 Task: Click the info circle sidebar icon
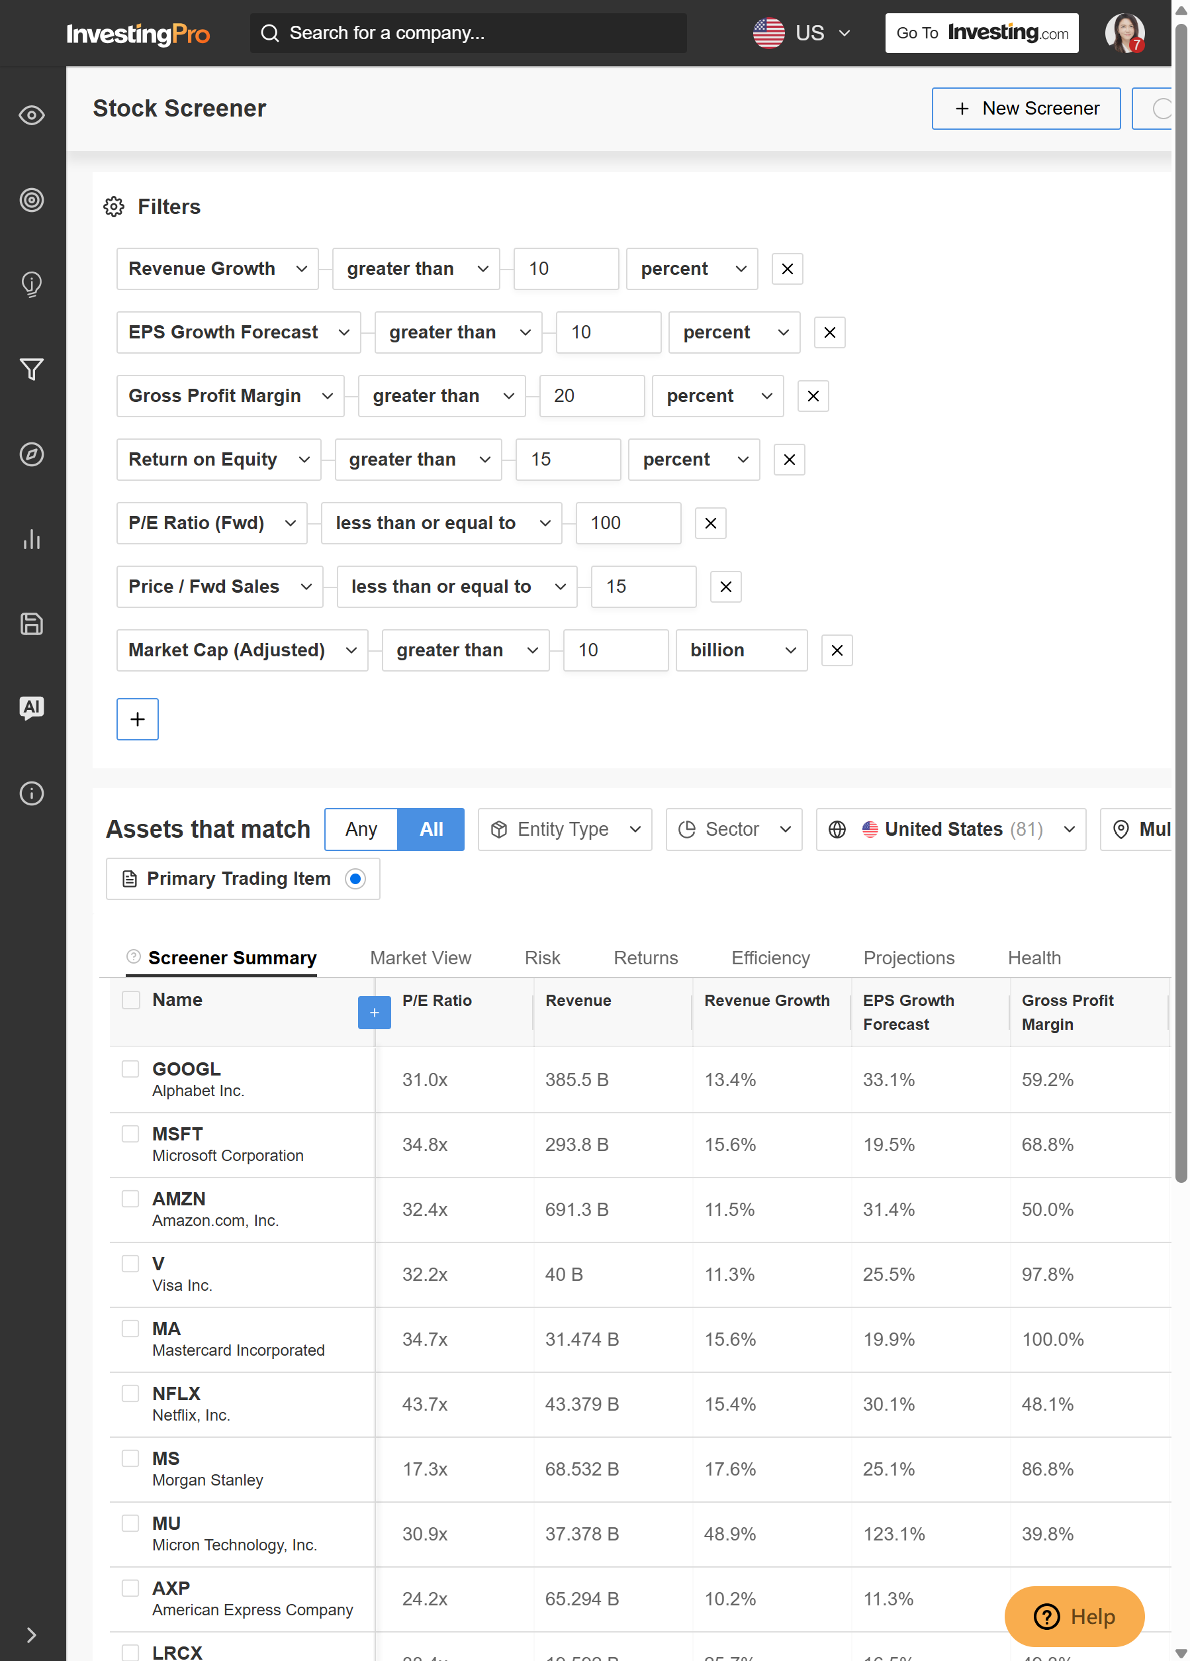[32, 793]
